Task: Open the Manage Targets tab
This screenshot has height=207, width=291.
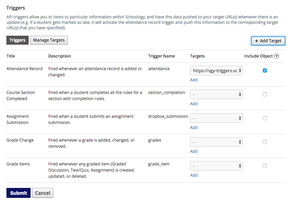Action: coord(49,40)
